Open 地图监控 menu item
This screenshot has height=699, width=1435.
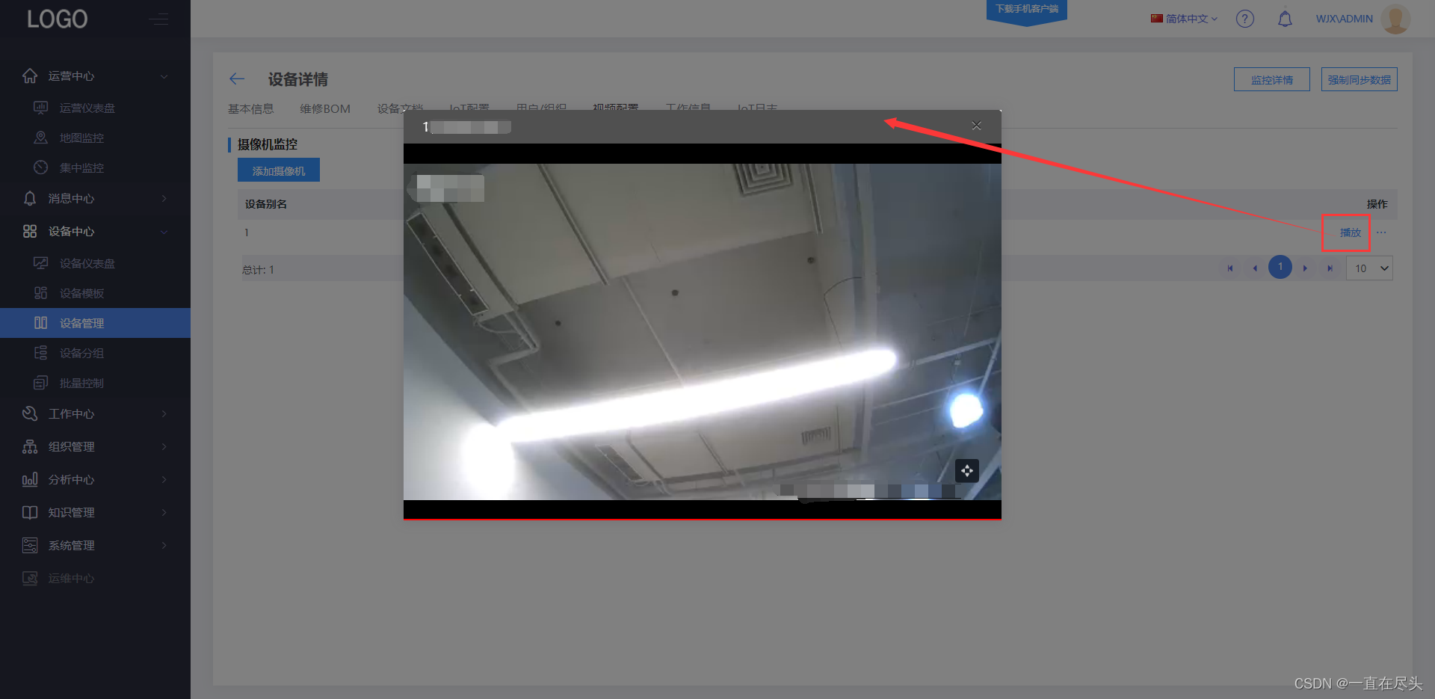click(x=81, y=138)
